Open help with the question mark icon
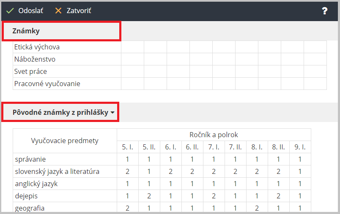340x214 pixels. tap(325, 11)
